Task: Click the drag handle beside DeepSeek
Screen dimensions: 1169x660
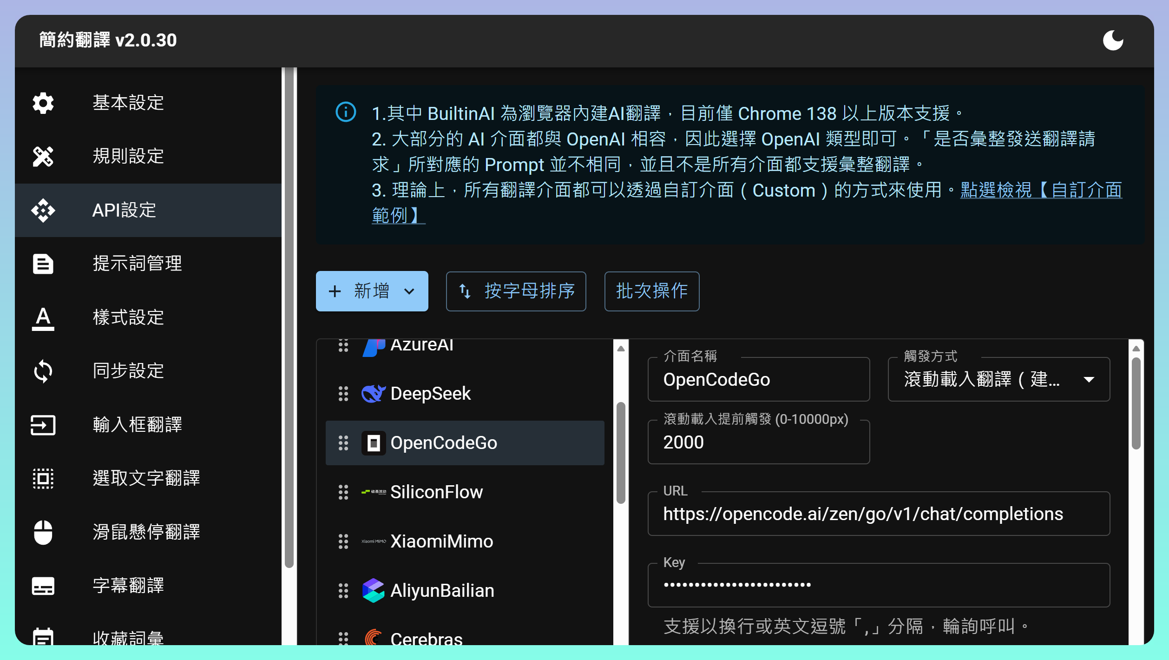Action: click(343, 394)
